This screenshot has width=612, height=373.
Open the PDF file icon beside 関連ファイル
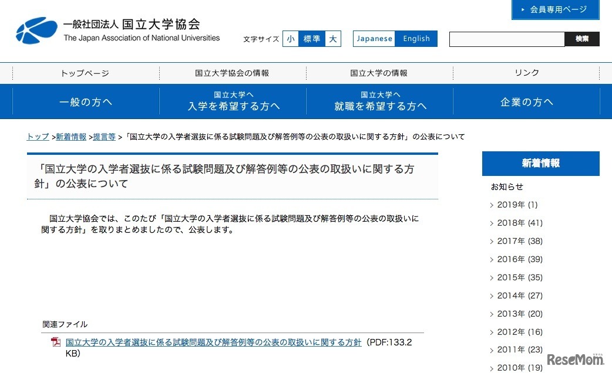point(55,342)
